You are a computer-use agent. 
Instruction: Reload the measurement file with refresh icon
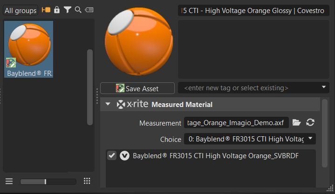pos(310,123)
